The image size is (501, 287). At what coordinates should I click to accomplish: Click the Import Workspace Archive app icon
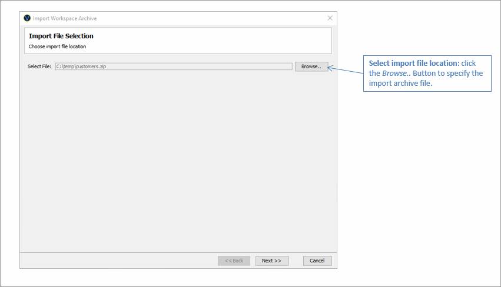(x=27, y=18)
